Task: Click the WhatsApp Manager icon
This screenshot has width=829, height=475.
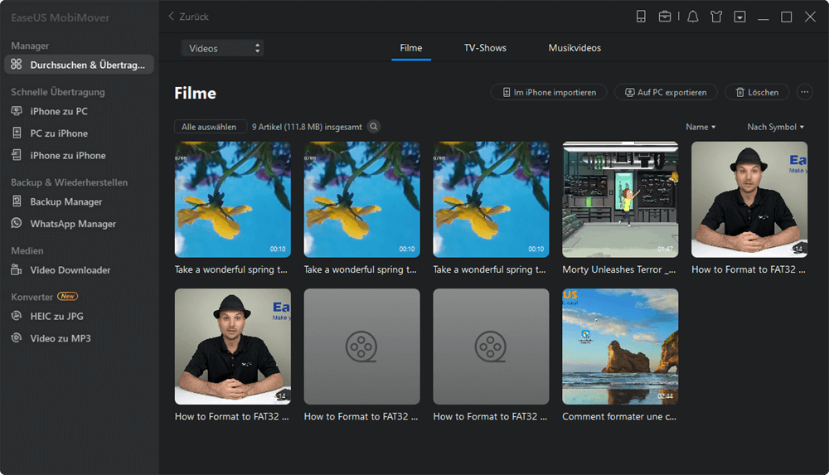Action: 17,223
